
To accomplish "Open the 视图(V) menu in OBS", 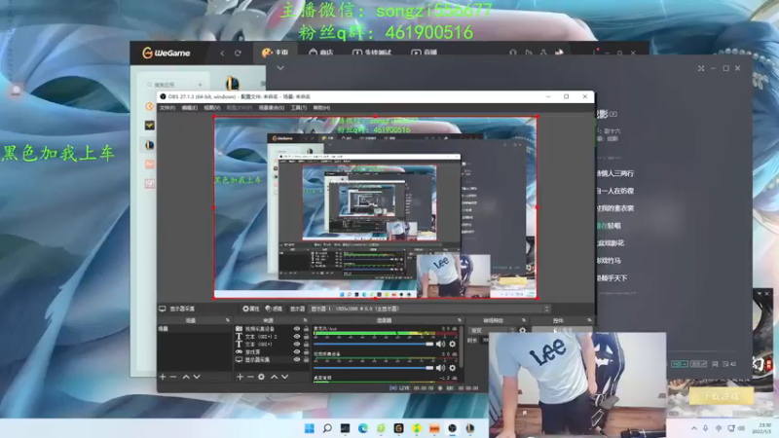I will (x=211, y=108).
